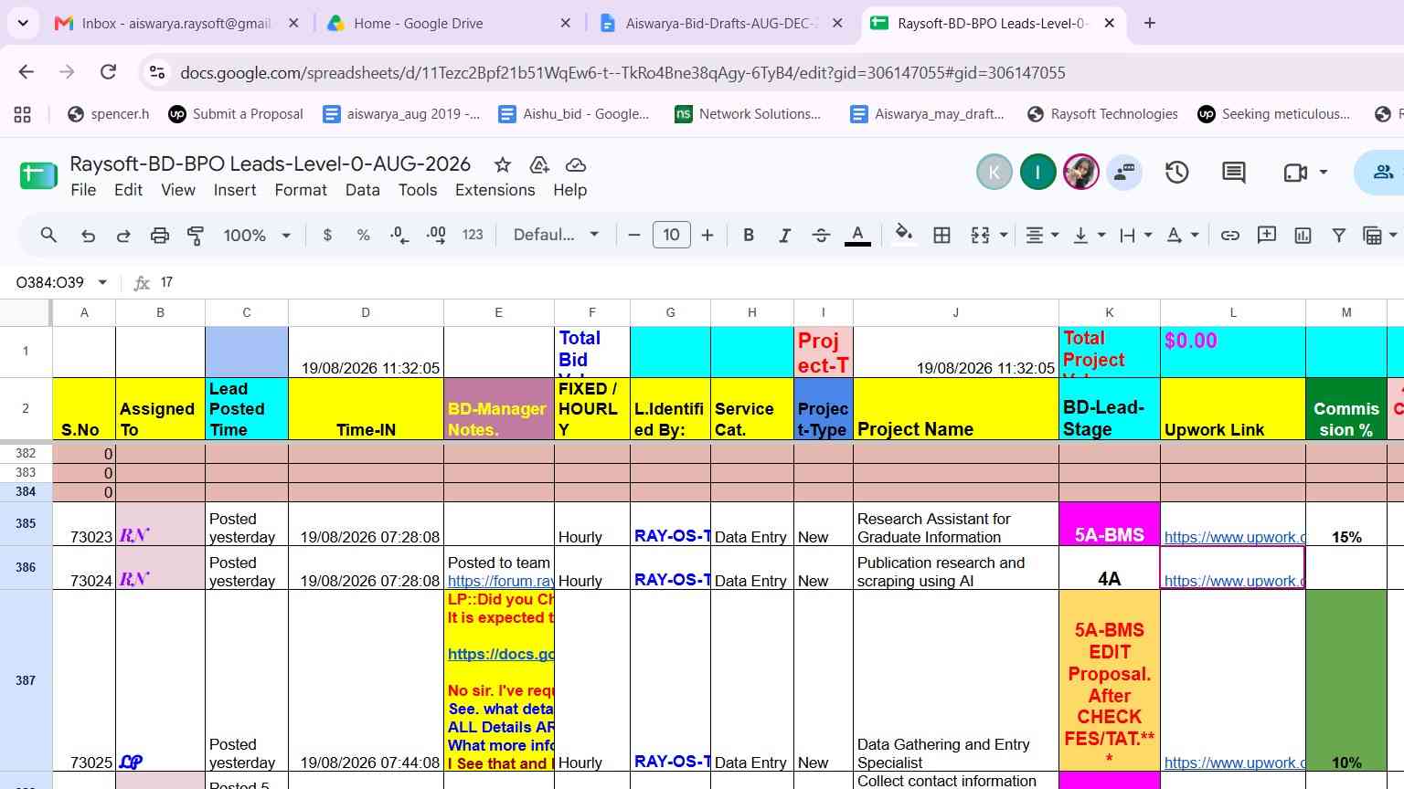
Task: Click the insert link icon
Action: (1230, 236)
